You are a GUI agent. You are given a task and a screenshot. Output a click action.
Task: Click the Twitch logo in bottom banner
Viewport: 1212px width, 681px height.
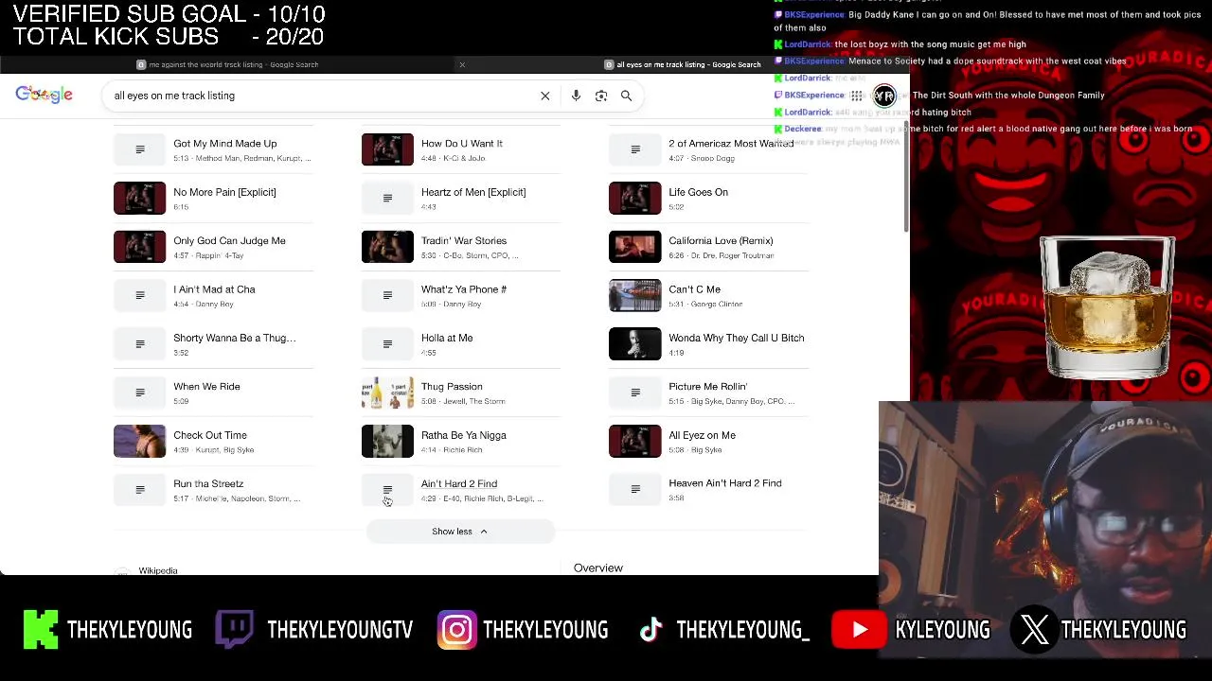[x=235, y=630]
